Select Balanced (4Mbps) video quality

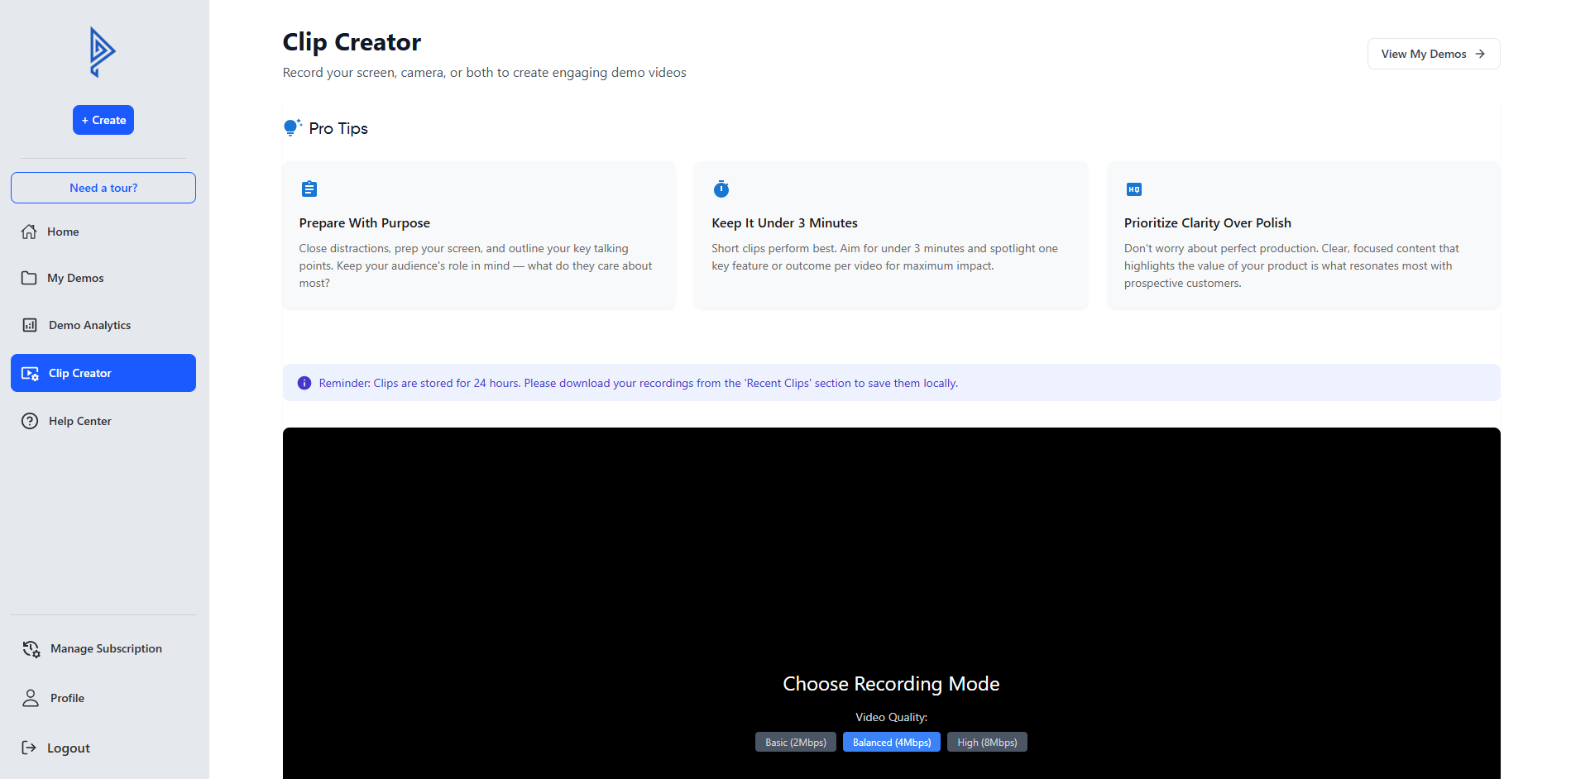coord(892,742)
